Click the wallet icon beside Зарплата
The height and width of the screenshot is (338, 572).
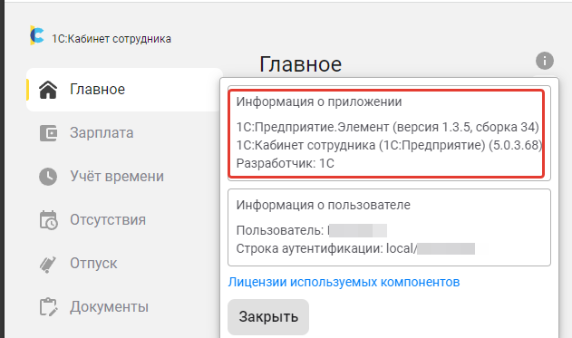tap(48, 133)
